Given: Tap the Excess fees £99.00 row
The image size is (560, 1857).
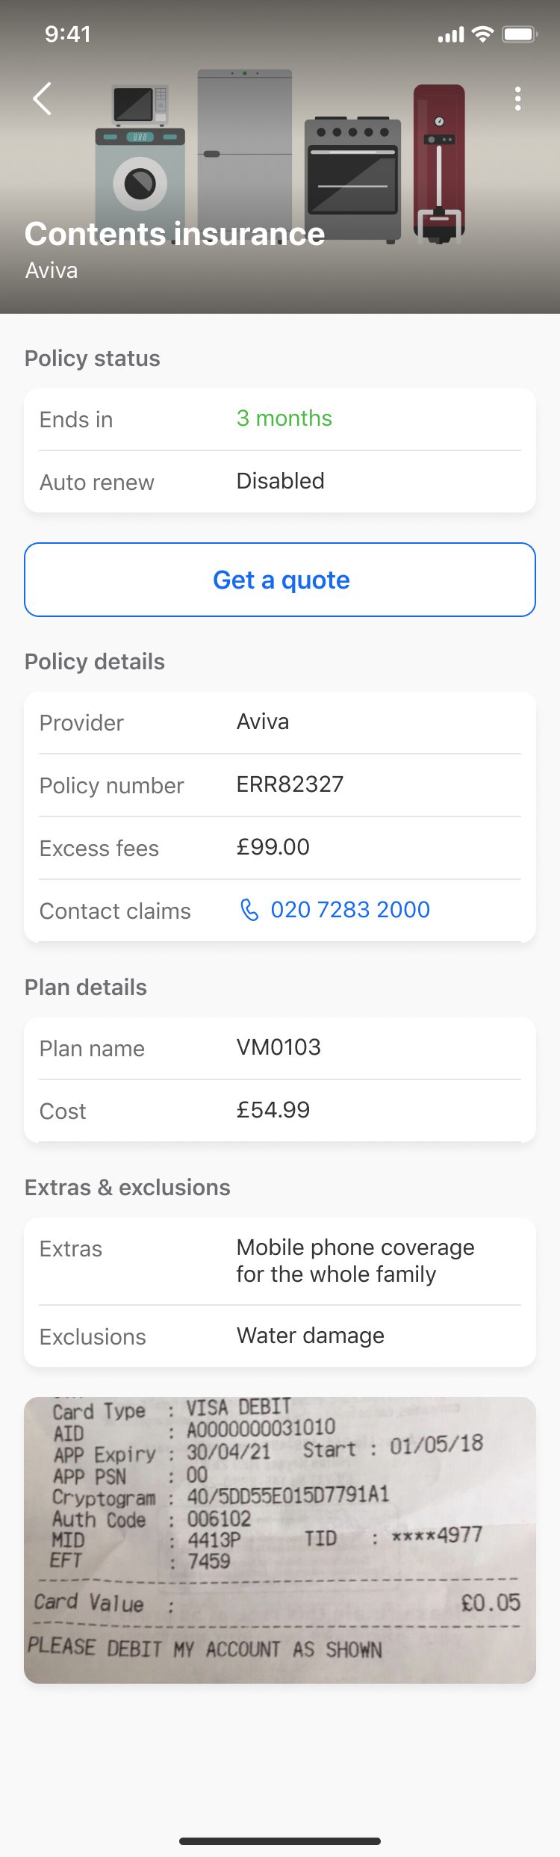Looking at the screenshot, I should [280, 848].
